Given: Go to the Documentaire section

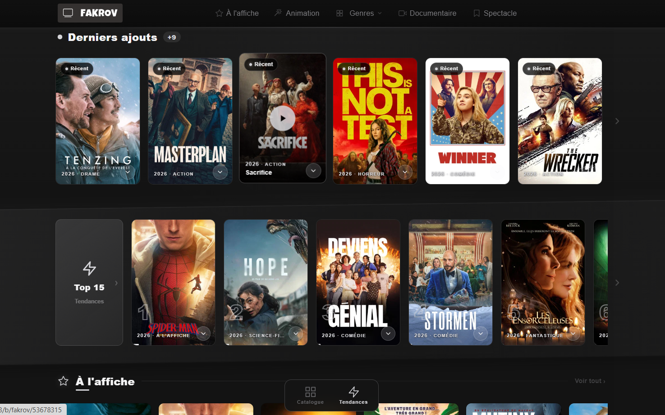Looking at the screenshot, I should tap(427, 14).
